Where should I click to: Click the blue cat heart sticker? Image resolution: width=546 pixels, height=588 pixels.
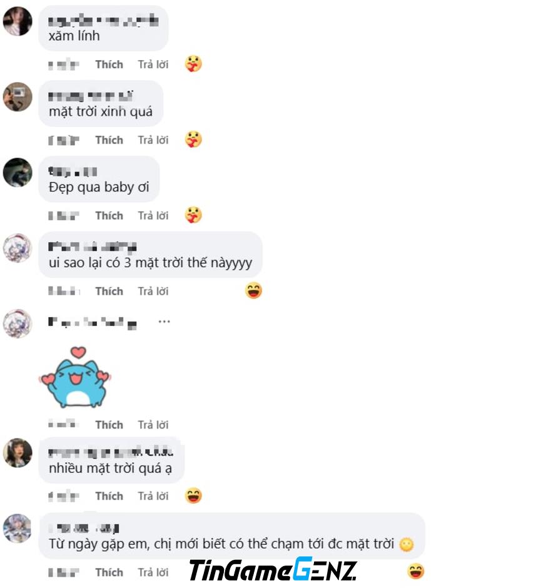[75, 377]
